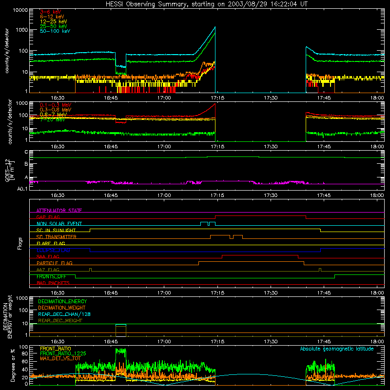Screen dimensions: 390x390
Task: Select the B class tick in GOES panel
Action: (x=26, y=164)
